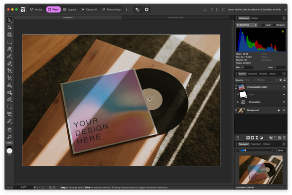This screenshot has width=292, height=195.
Task: Open the Brushes tab
Action: (x=263, y=74)
